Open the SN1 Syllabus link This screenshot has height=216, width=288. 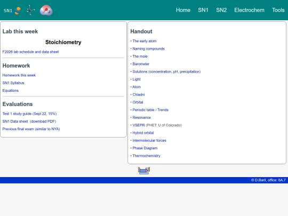click(13, 83)
